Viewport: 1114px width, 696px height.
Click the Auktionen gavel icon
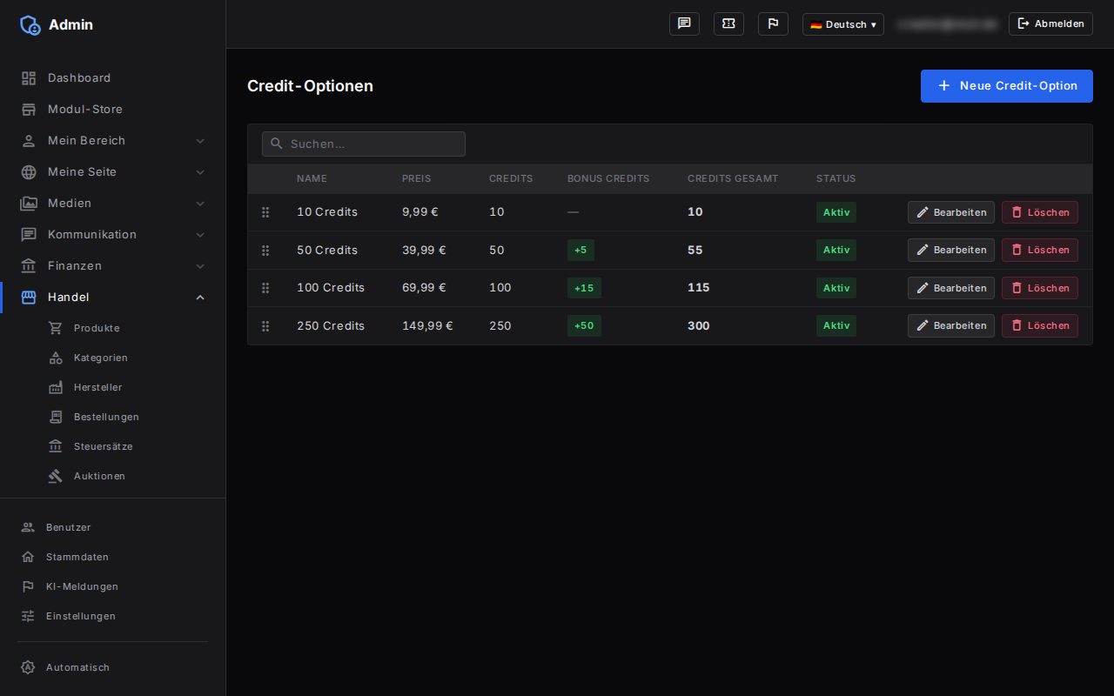(x=56, y=476)
